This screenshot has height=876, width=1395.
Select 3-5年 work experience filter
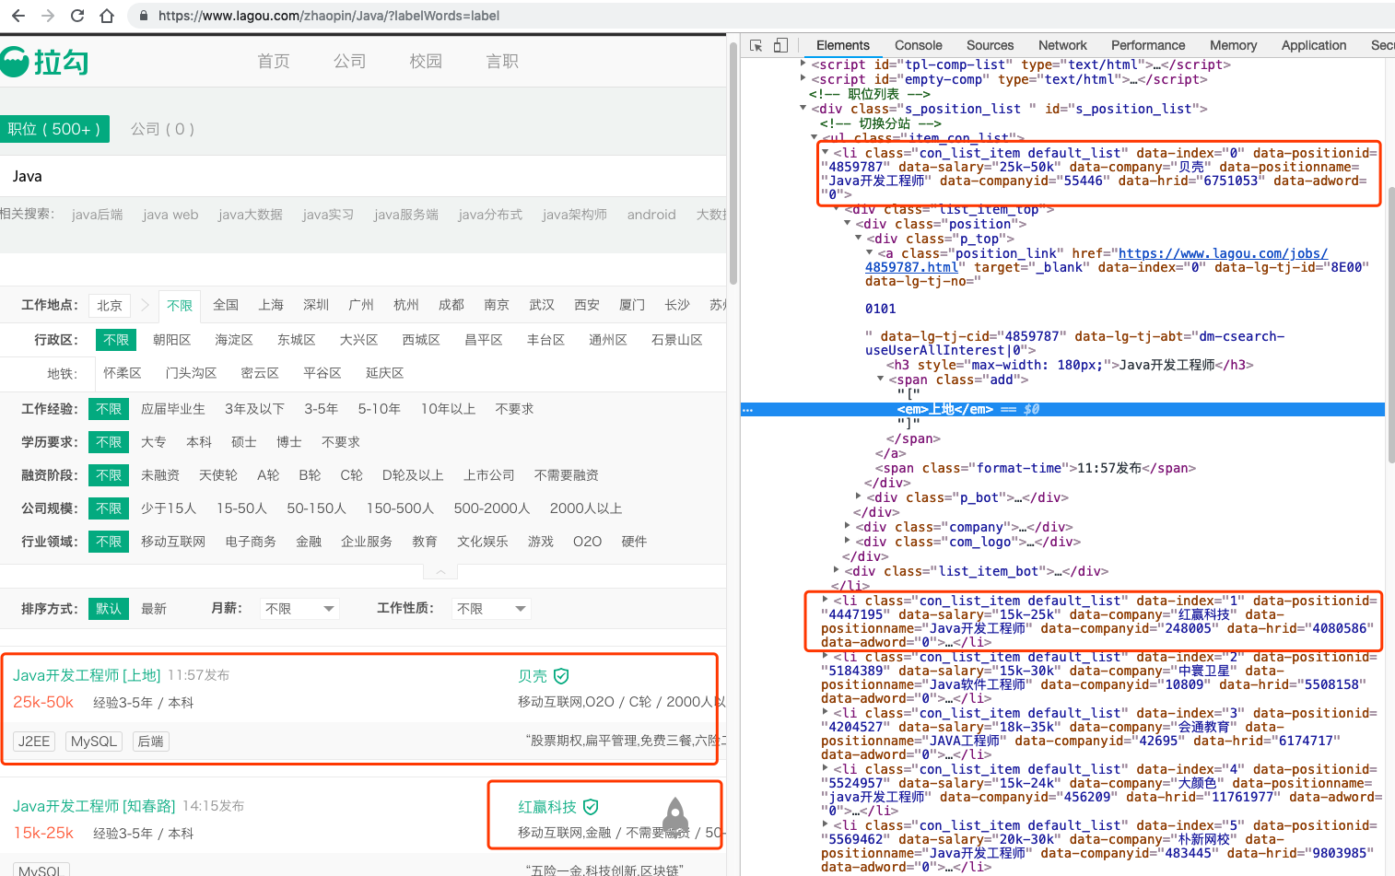tap(321, 409)
